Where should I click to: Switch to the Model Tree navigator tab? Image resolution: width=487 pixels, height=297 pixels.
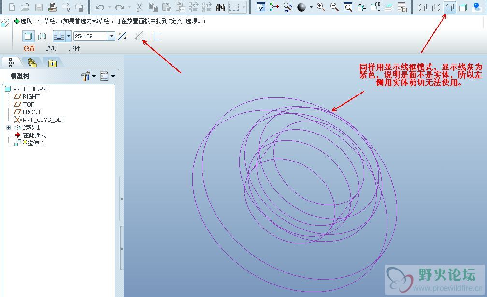tap(12, 63)
